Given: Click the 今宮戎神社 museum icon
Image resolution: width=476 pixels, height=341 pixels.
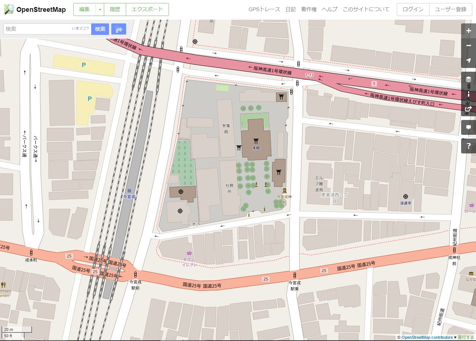Looking at the screenshot, I should 285,191.
